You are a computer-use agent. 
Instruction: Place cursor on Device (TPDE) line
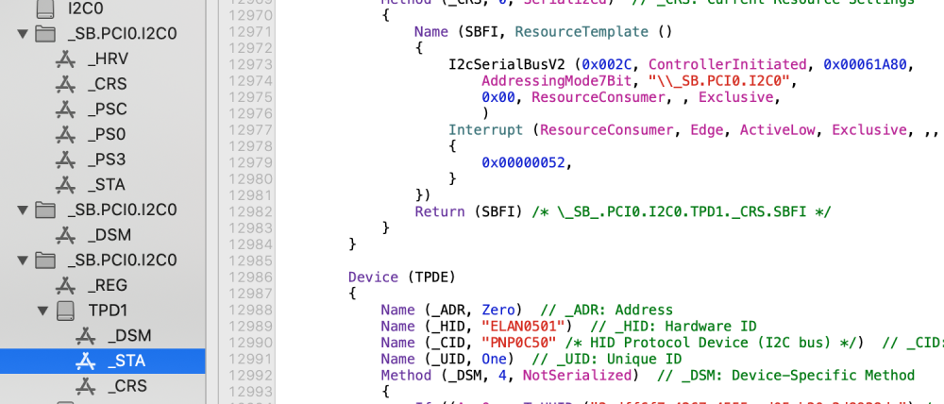tap(401, 277)
